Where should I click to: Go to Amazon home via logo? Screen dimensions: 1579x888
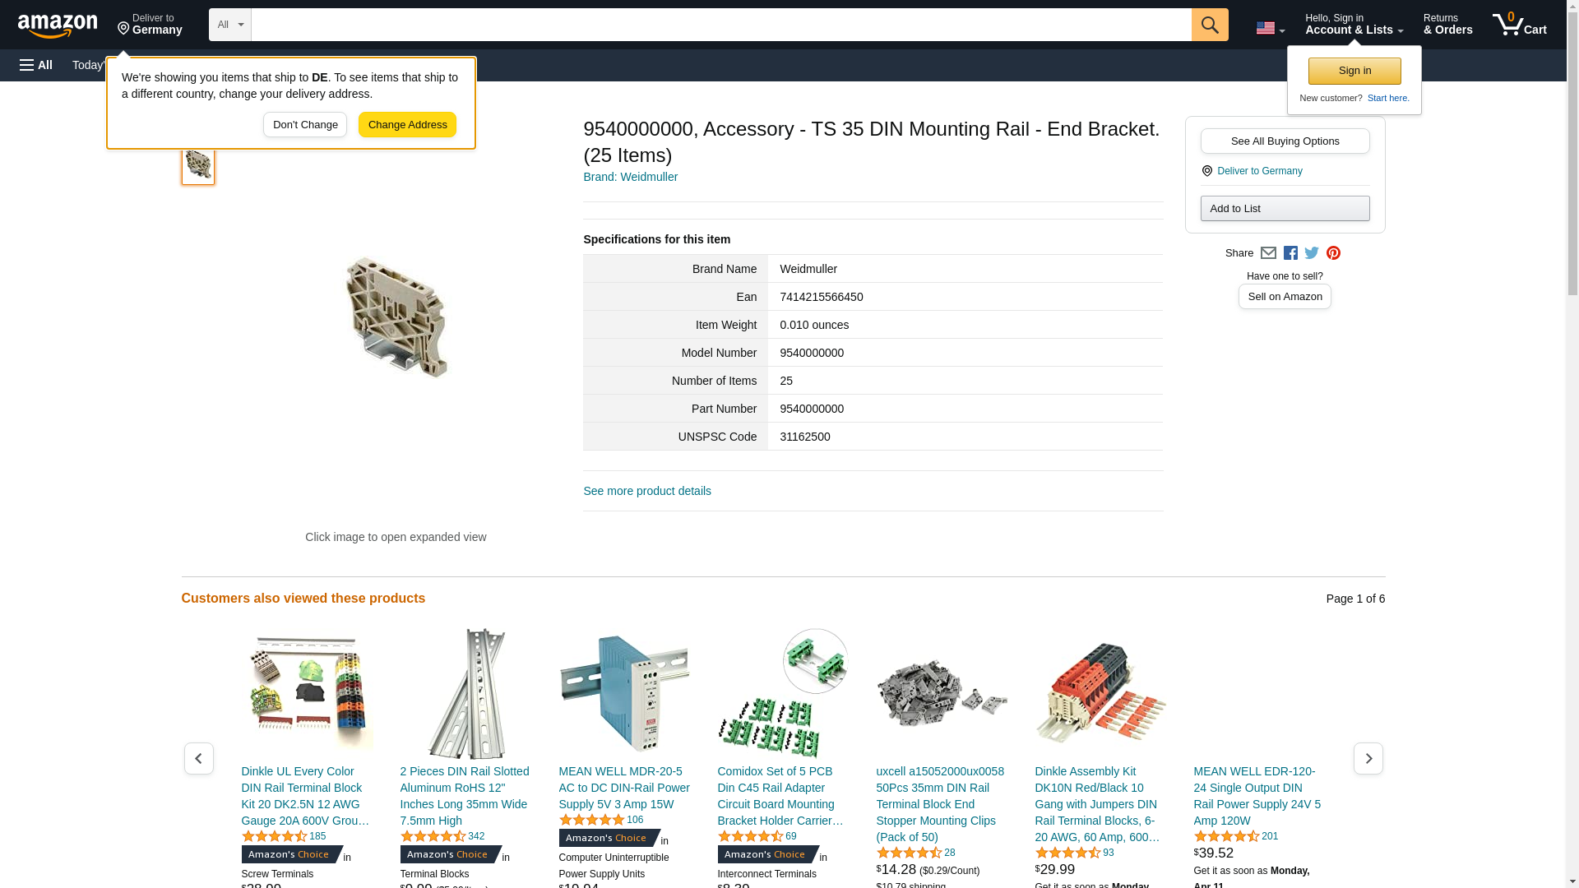point(58,25)
